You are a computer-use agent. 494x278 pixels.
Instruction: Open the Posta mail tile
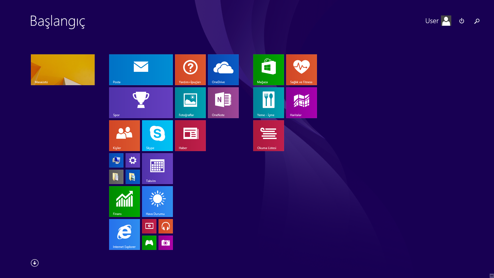click(141, 69)
